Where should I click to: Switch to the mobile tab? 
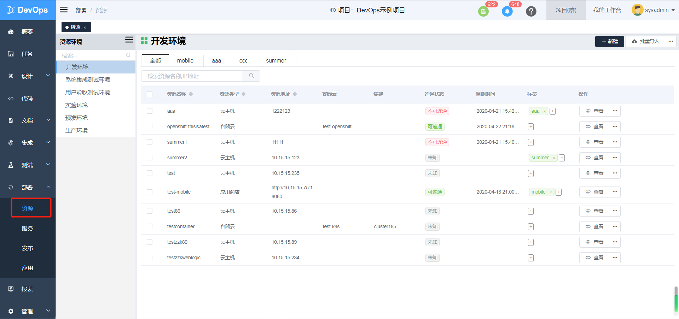(185, 60)
